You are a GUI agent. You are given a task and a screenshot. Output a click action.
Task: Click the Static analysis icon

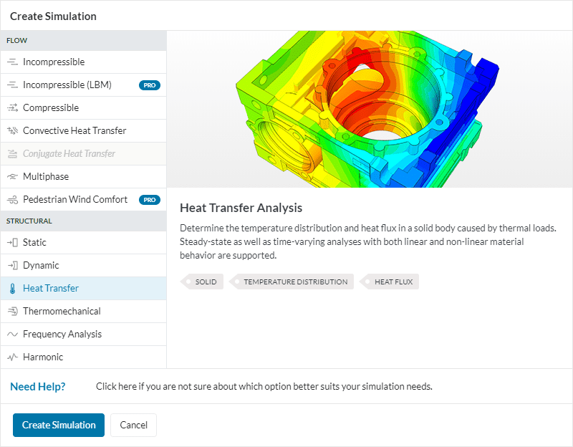tap(12, 243)
